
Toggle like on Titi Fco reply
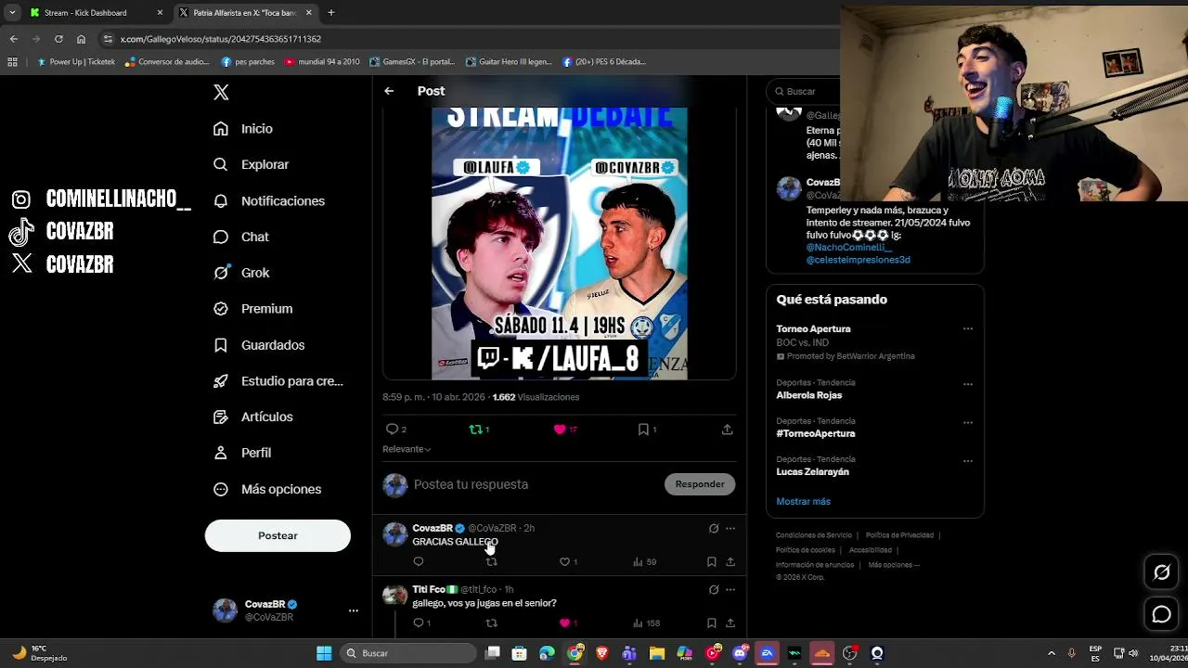point(564,623)
